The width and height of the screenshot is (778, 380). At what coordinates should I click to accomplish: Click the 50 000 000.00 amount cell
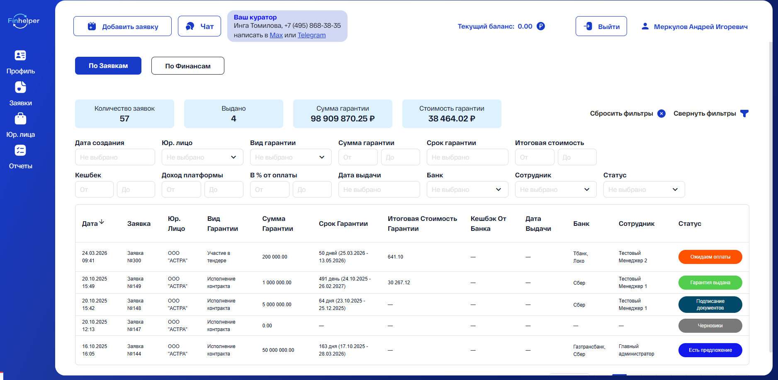click(x=278, y=350)
